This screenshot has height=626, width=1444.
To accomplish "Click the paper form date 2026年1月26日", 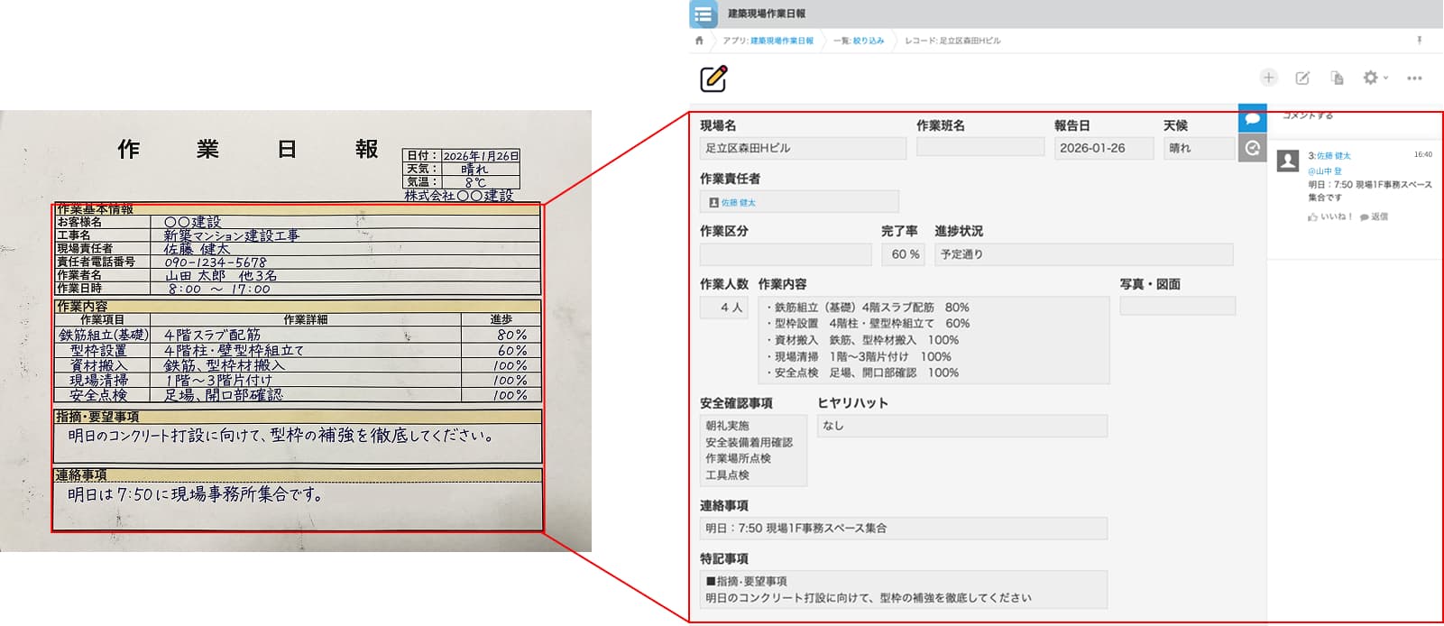I will (481, 156).
